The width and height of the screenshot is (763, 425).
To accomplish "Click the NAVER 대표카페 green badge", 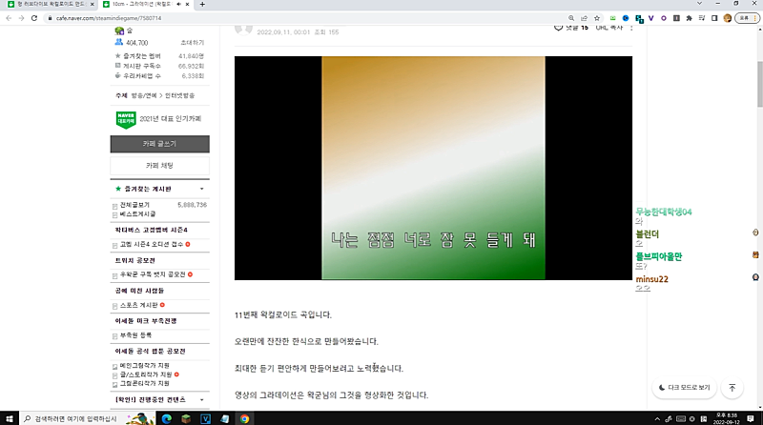I will pyautogui.click(x=126, y=119).
